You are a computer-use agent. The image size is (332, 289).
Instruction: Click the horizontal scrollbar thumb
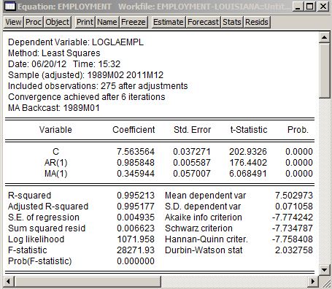(88, 282)
